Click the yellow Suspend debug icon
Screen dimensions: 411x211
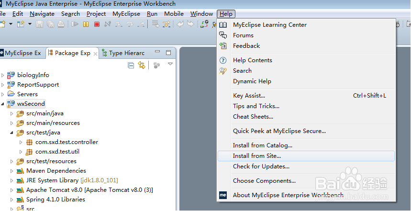point(86,24)
